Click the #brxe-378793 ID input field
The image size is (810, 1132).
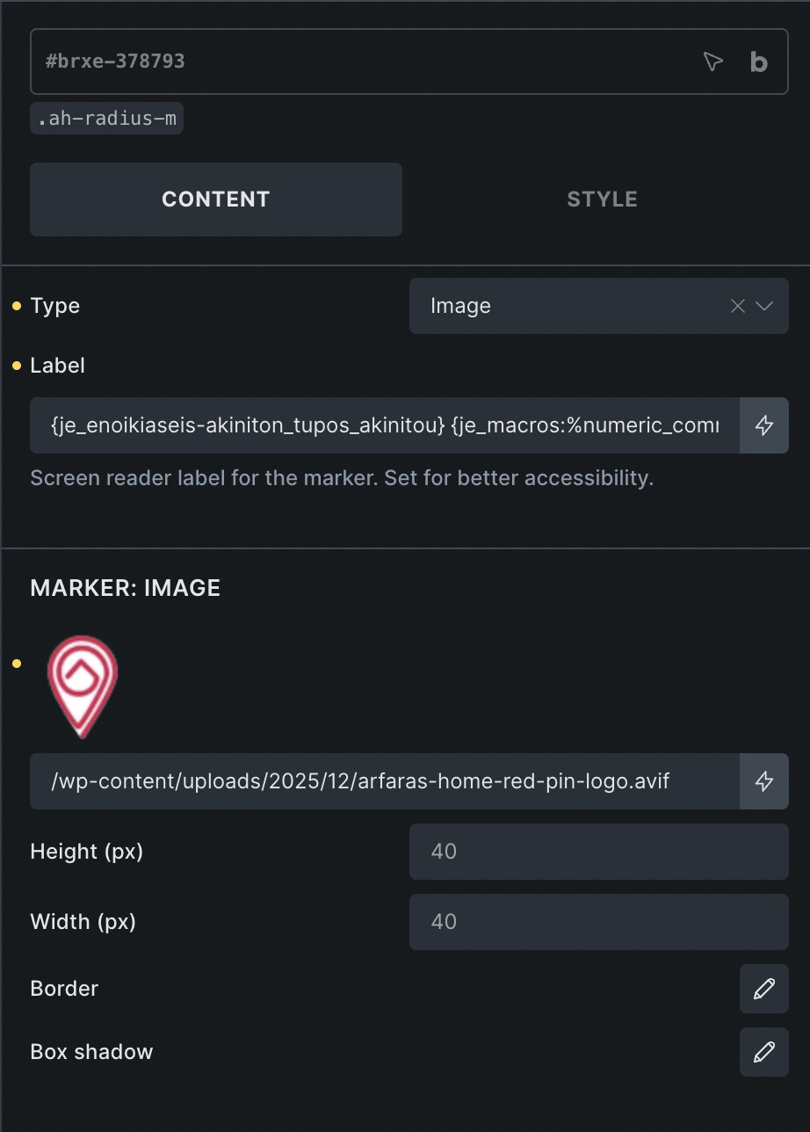pyautogui.click(x=351, y=62)
